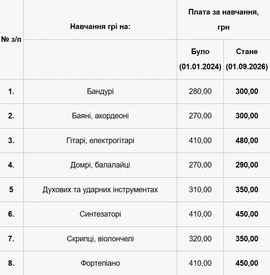Select the new price 450,00 for Фортепіано
Screen dimensions: 270x275
click(x=247, y=263)
